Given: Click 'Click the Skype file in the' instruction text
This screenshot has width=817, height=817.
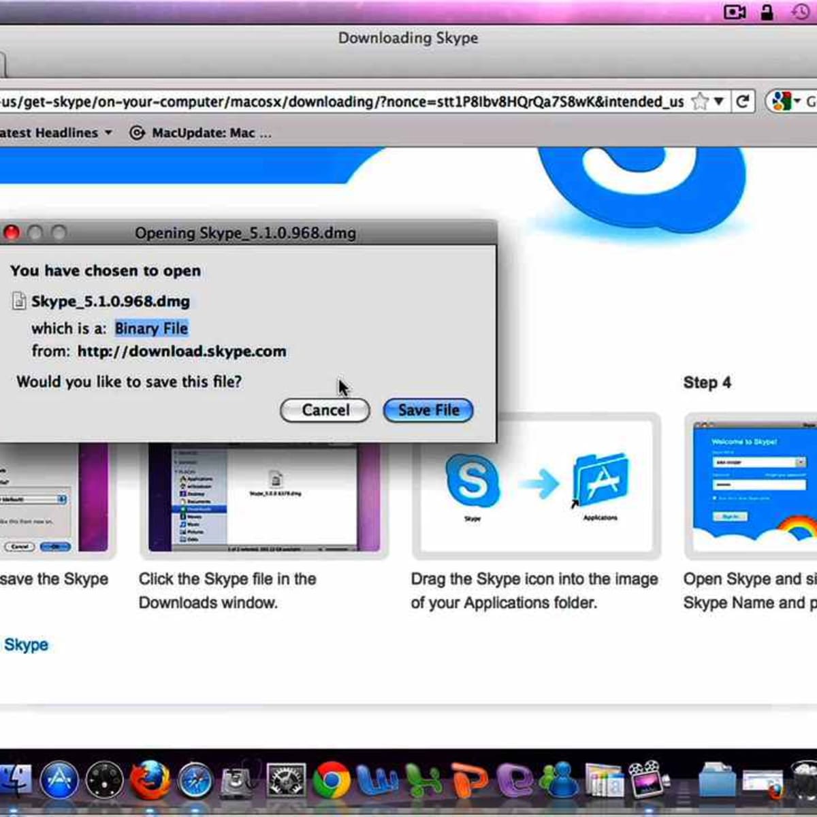Looking at the screenshot, I should (227, 579).
